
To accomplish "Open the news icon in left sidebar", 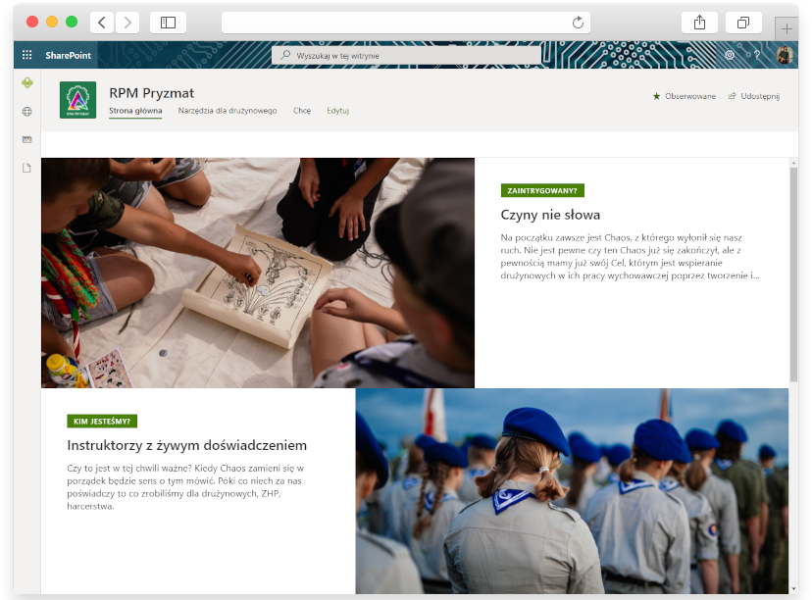I will coord(27,139).
